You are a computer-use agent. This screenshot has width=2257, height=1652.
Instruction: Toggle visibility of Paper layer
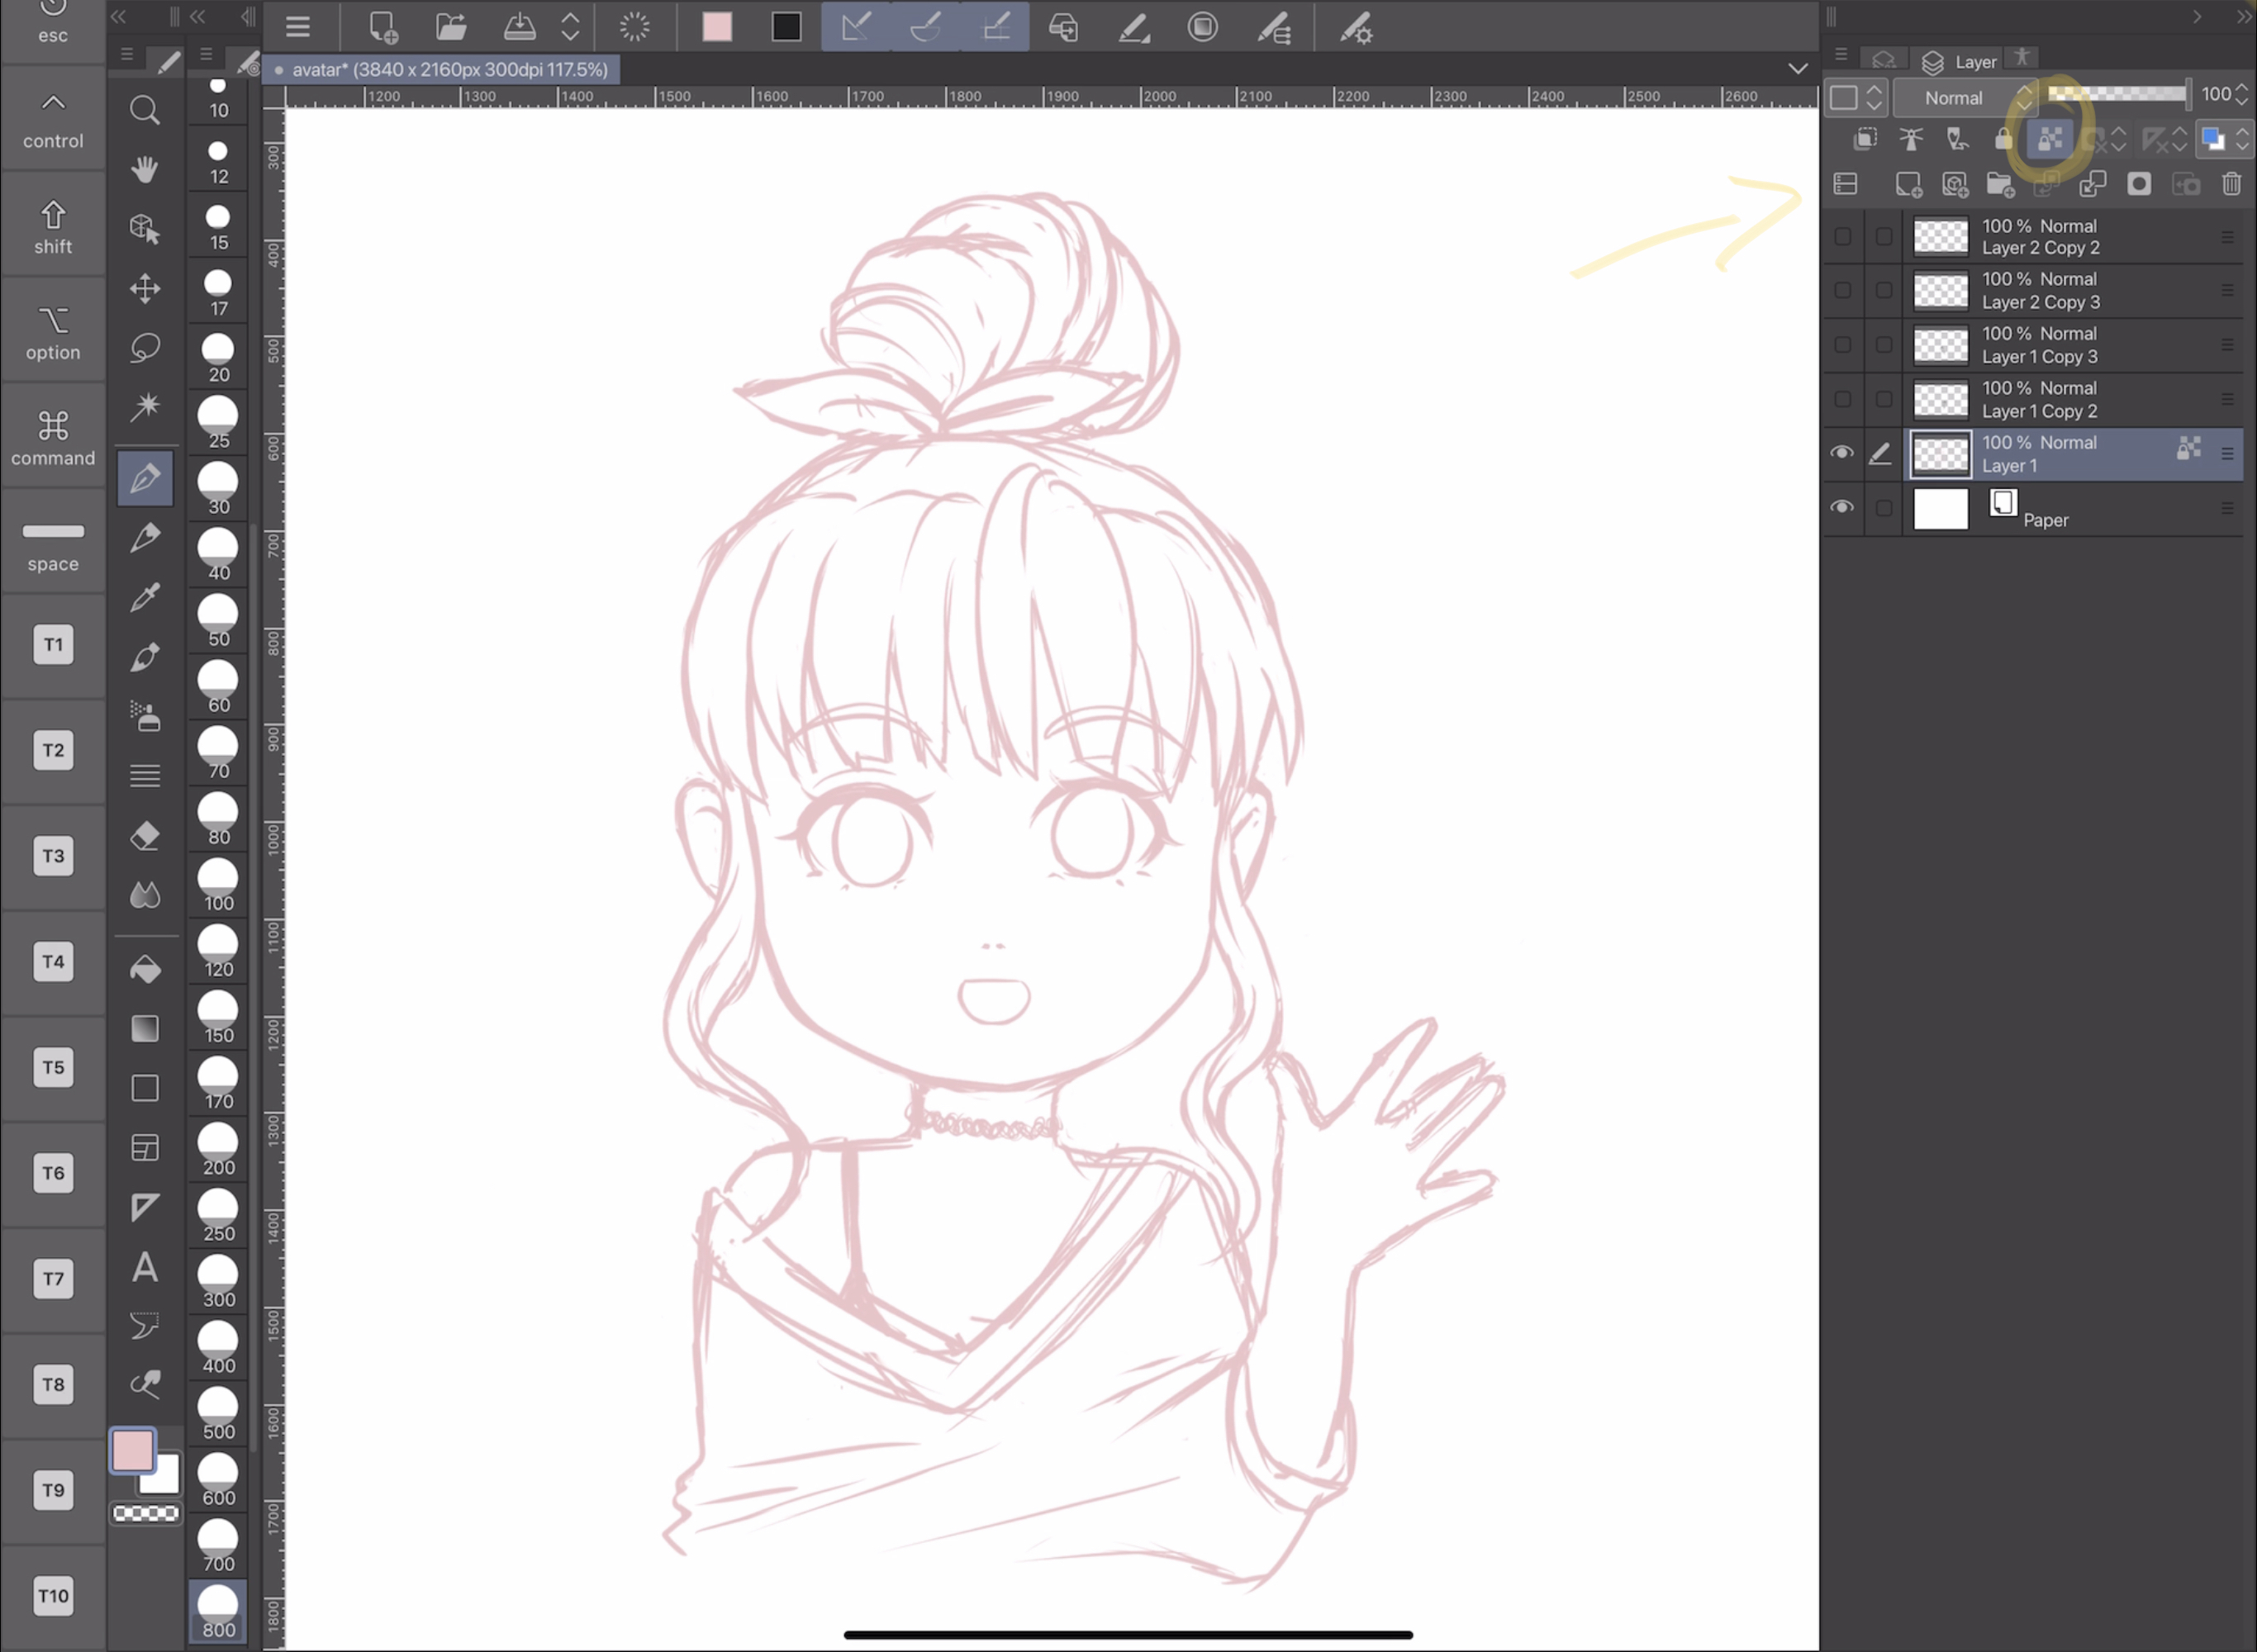pyautogui.click(x=1840, y=508)
